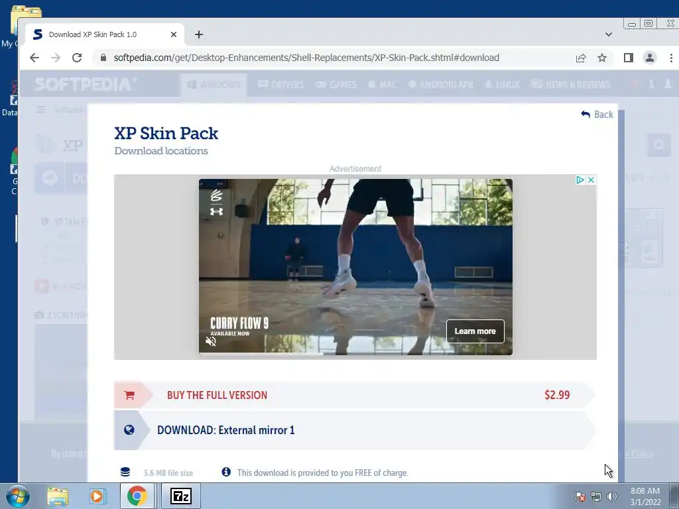Click the network tray icon
The image size is (679, 509).
[x=596, y=496]
